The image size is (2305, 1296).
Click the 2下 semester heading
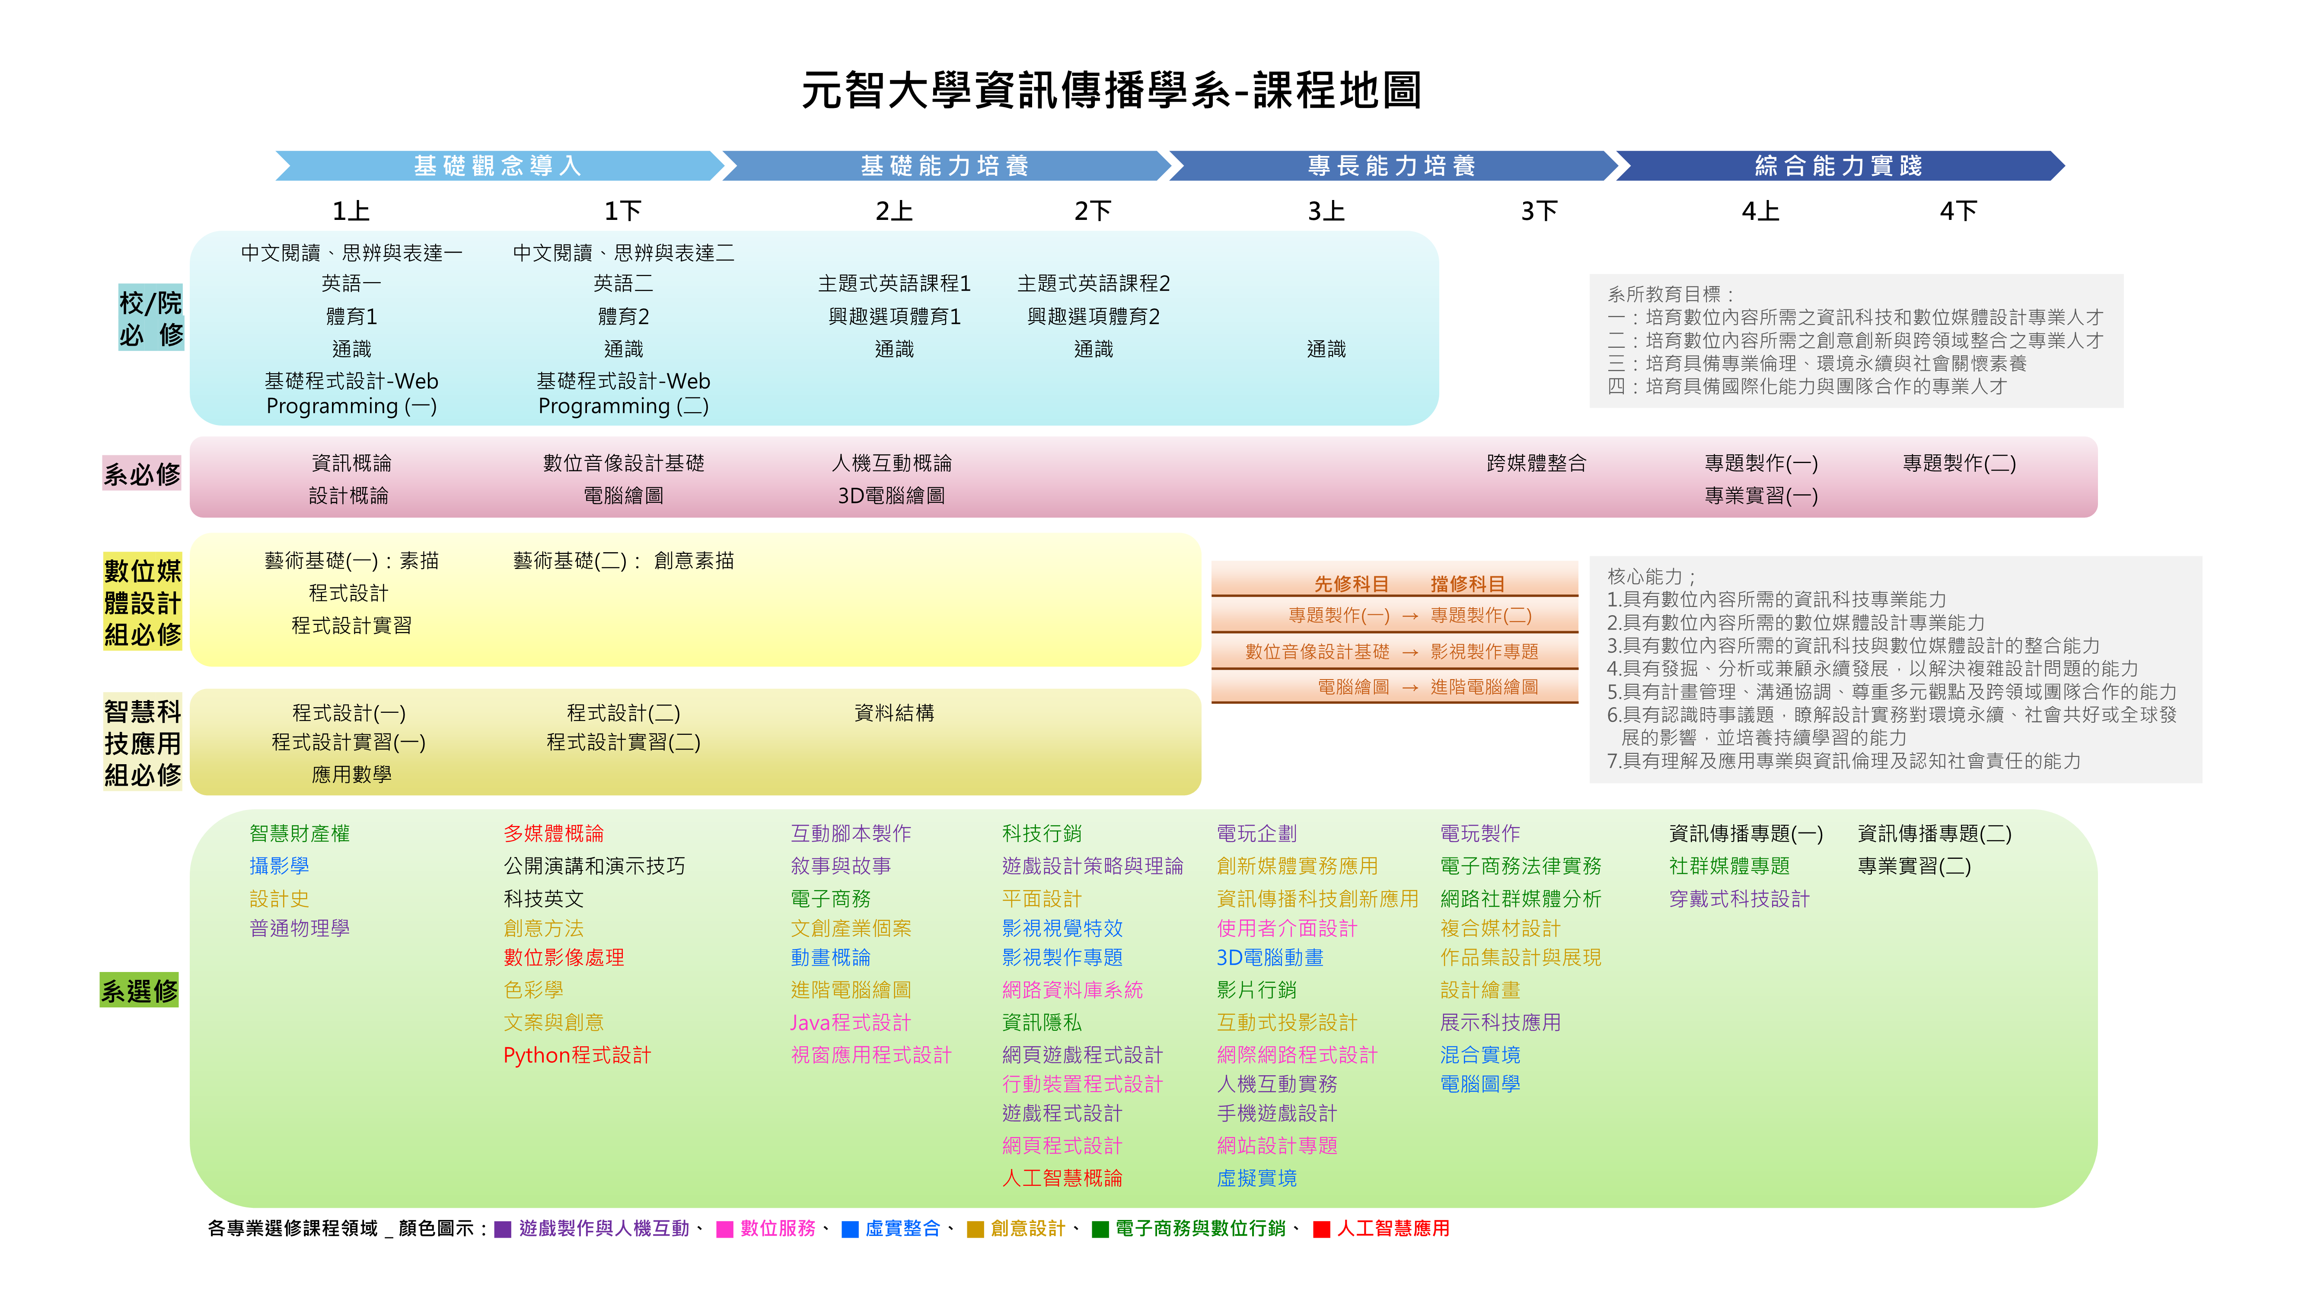point(1093,211)
